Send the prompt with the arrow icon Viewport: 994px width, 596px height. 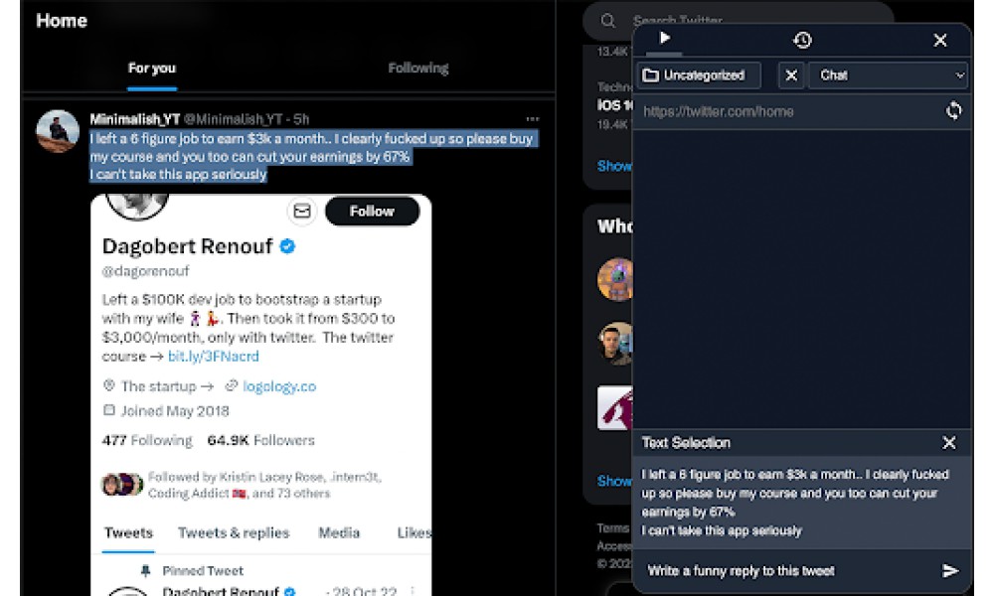pyautogui.click(x=949, y=571)
